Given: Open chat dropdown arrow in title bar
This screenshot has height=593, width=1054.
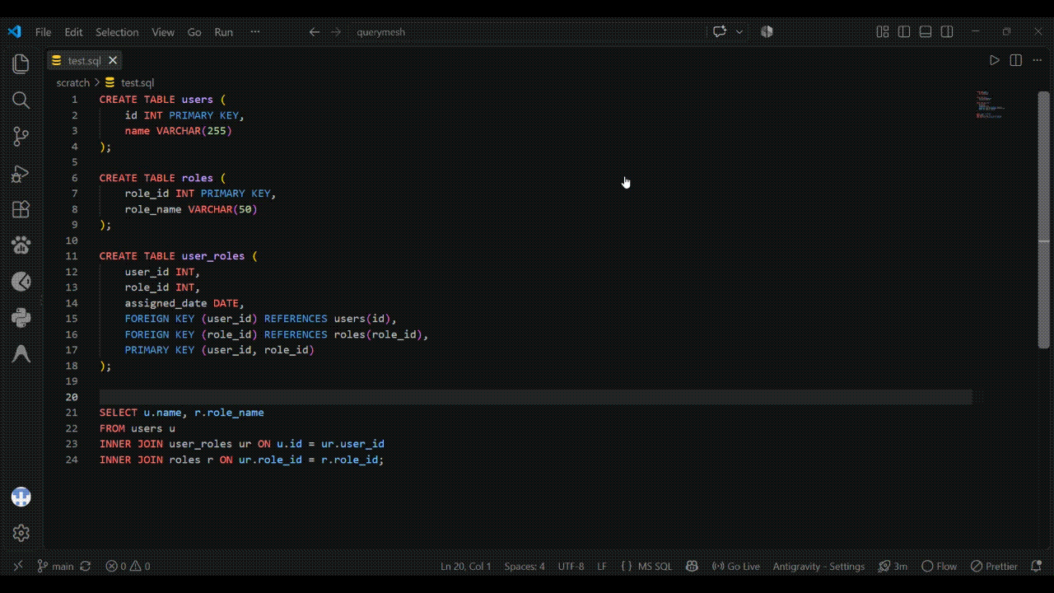Looking at the screenshot, I should 739,32.
